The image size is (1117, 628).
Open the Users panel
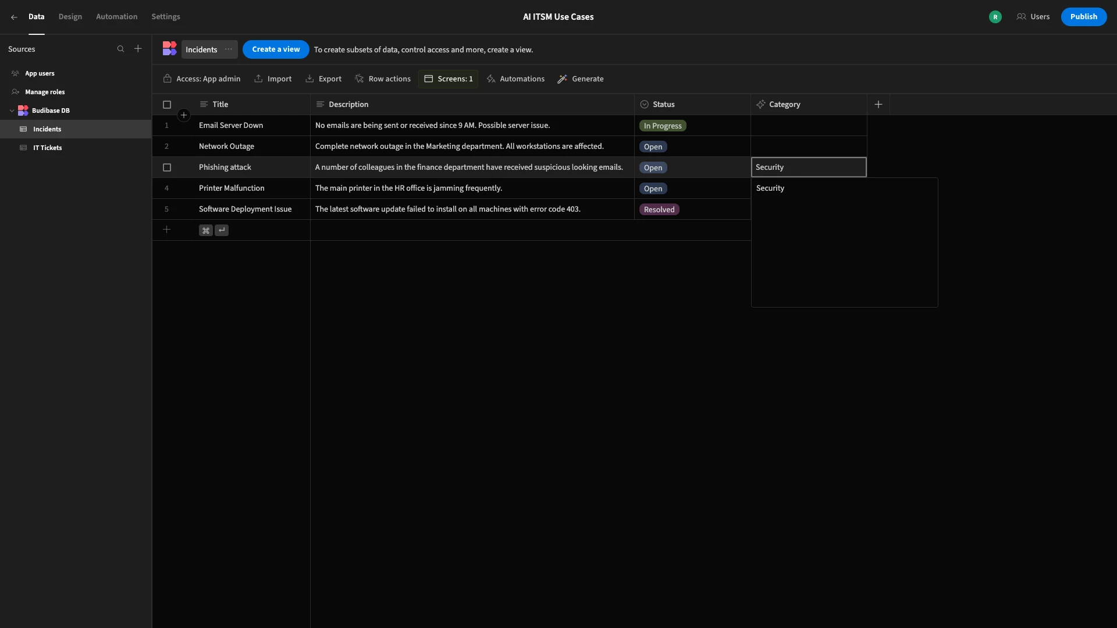pyautogui.click(x=1033, y=17)
